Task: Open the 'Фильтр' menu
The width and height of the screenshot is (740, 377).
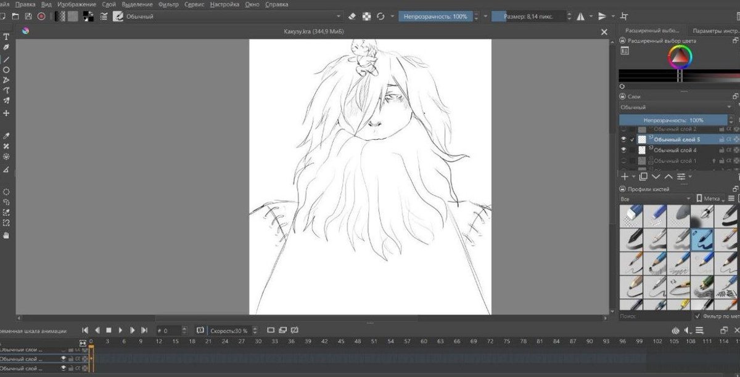Action: click(x=168, y=4)
